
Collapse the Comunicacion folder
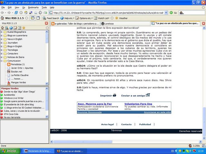[x=2, y=61]
